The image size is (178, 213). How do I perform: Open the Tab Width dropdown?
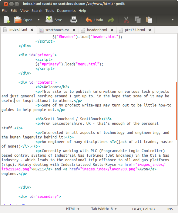point(104,209)
